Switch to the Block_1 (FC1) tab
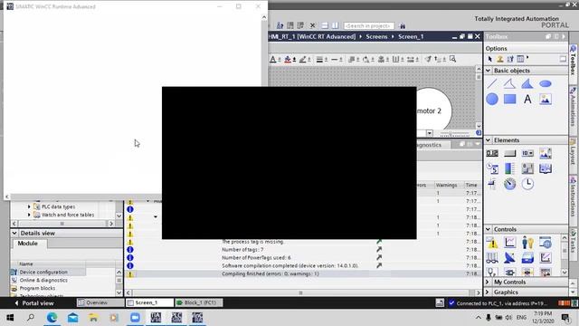579x326 pixels. [199, 302]
